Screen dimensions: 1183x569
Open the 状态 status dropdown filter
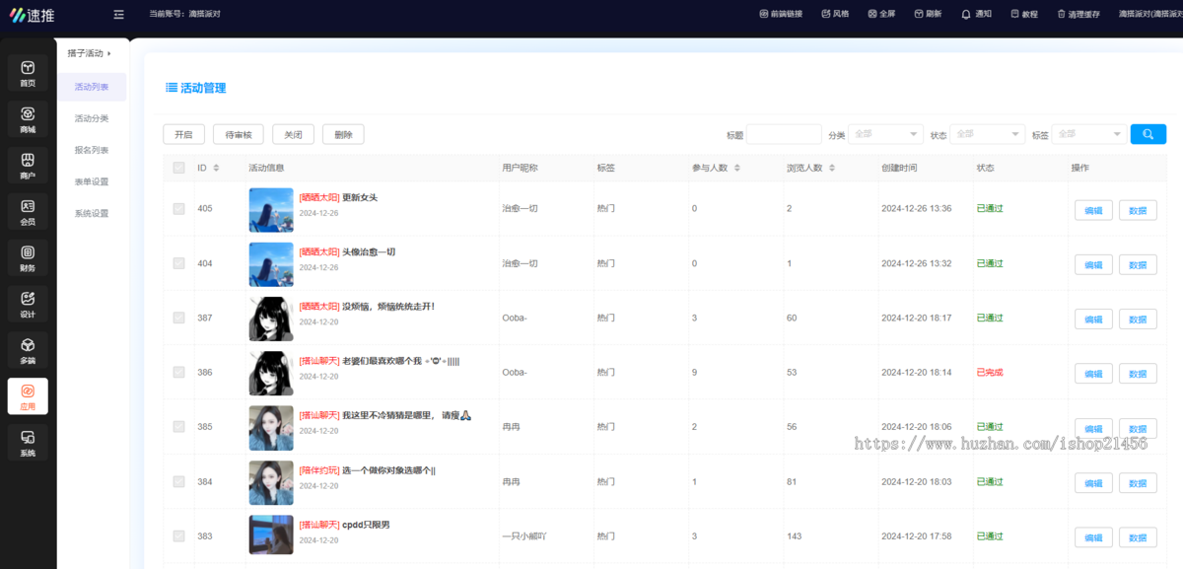click(x=988, y=134)
